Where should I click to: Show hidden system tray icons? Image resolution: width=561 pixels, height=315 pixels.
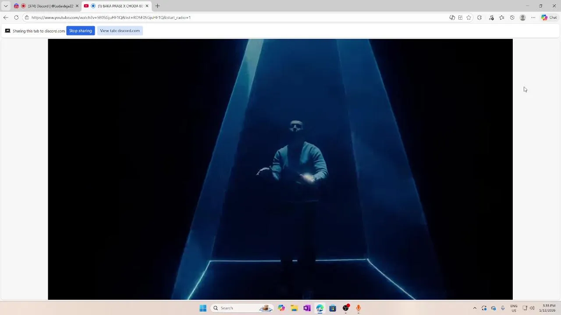coord(475,308)
